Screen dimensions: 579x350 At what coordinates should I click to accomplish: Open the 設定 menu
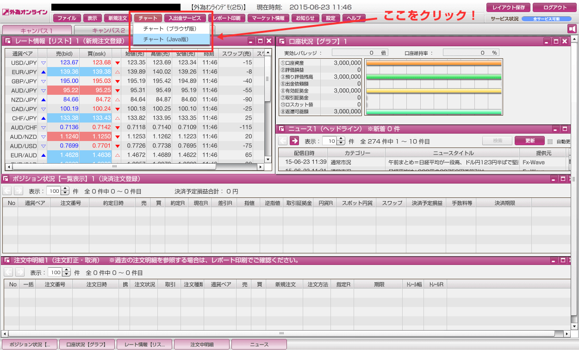coord(330,18)
